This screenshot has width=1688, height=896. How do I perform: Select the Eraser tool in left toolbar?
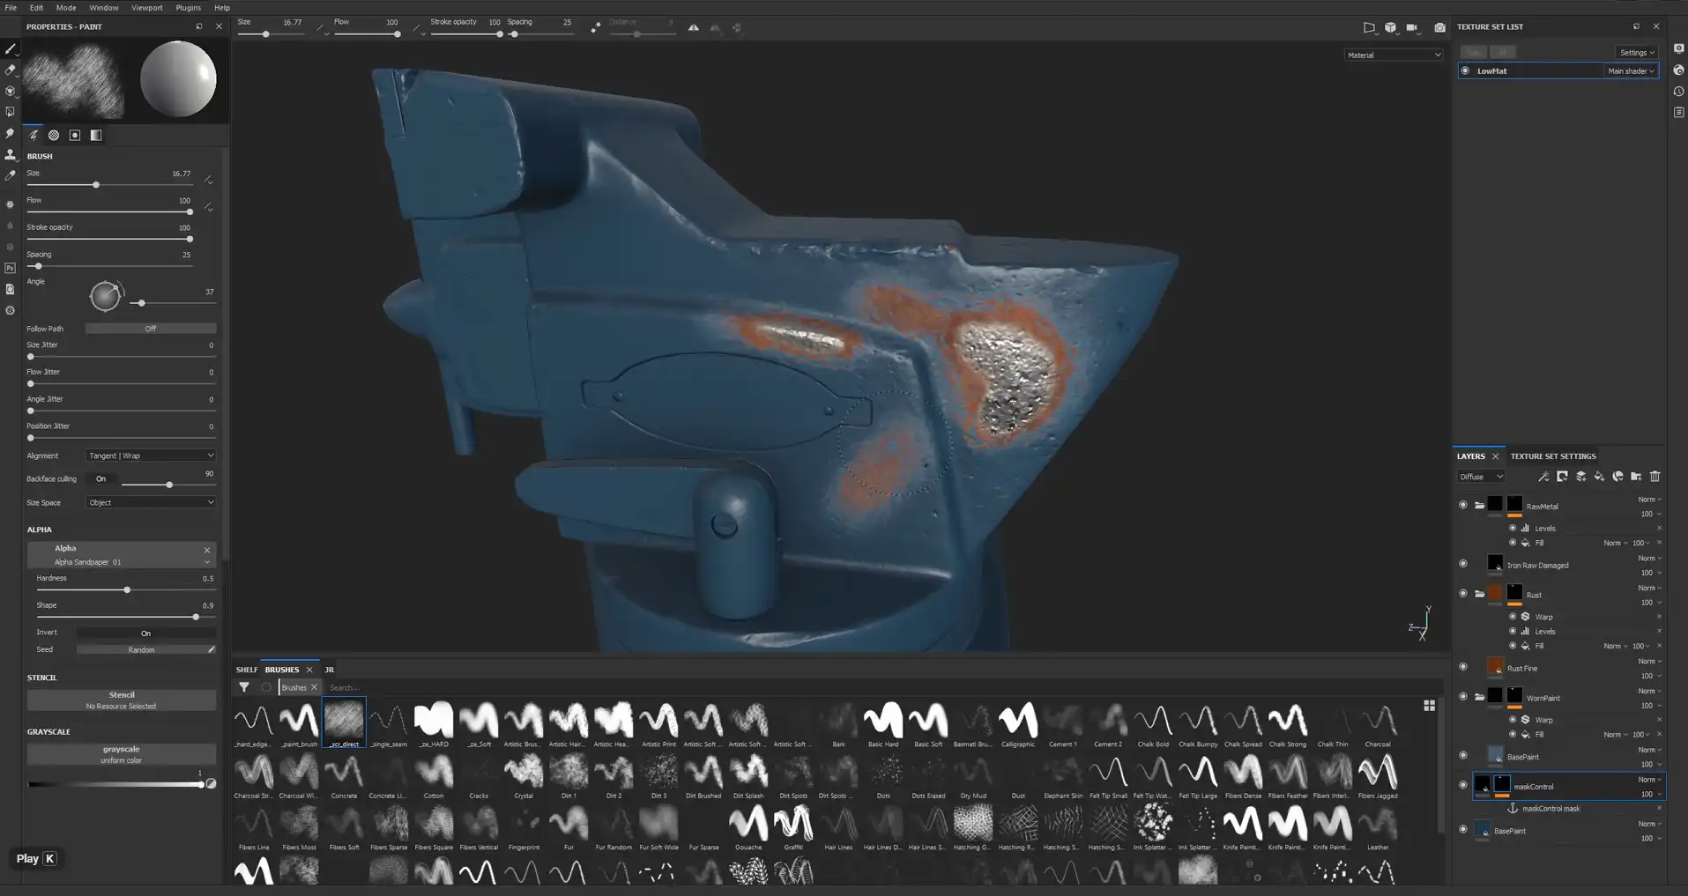coord(11,70)
